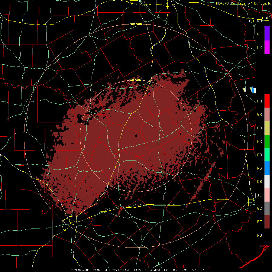The image size is (272, 272).
Task: Click the black radar site dot at echo center
Action: [136, 136]
